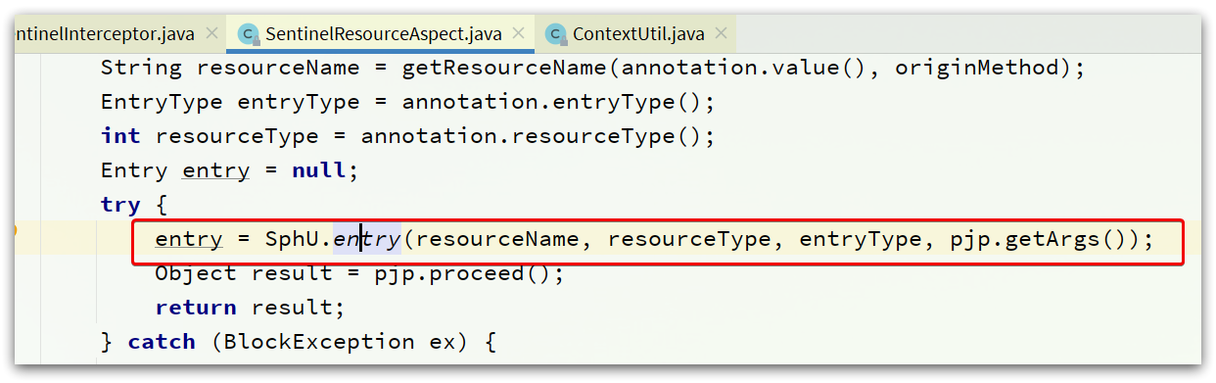
Task: Switch to the ContextUtil.java tab
Action: click(x=638, y=34)
